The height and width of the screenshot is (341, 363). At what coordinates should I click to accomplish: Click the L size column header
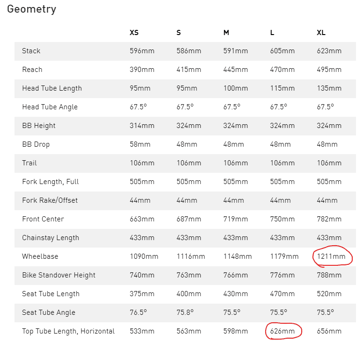272,33
